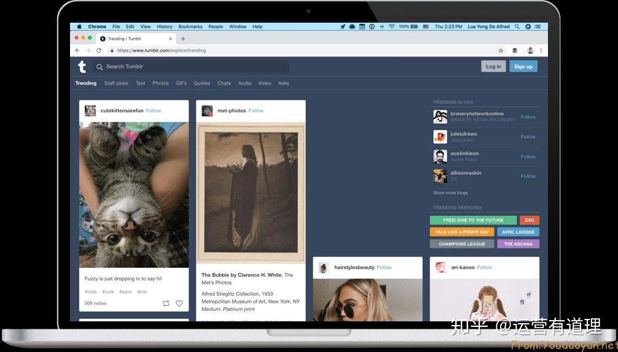Click the Log in button
The height and width of the screenshot is (352, 618).
pos(493,66)
